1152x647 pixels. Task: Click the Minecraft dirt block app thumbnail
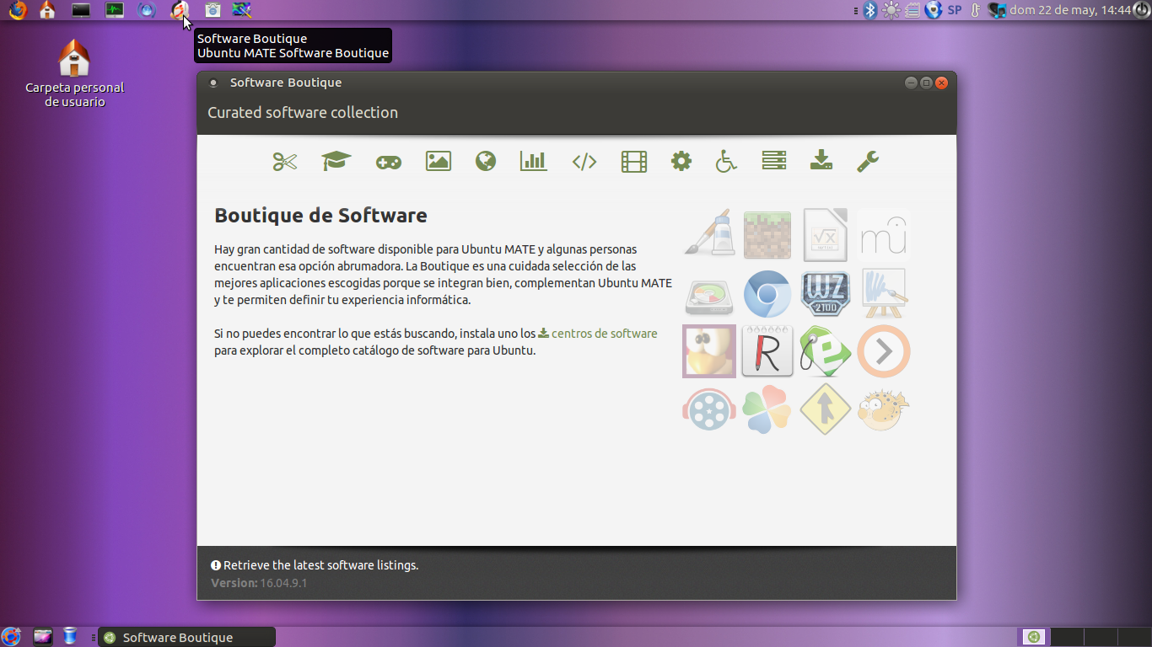tap(767, 234)
